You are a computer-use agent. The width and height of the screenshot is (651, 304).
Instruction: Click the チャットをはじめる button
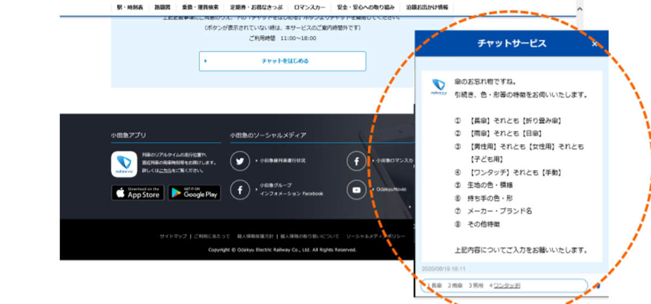(282, 61)
